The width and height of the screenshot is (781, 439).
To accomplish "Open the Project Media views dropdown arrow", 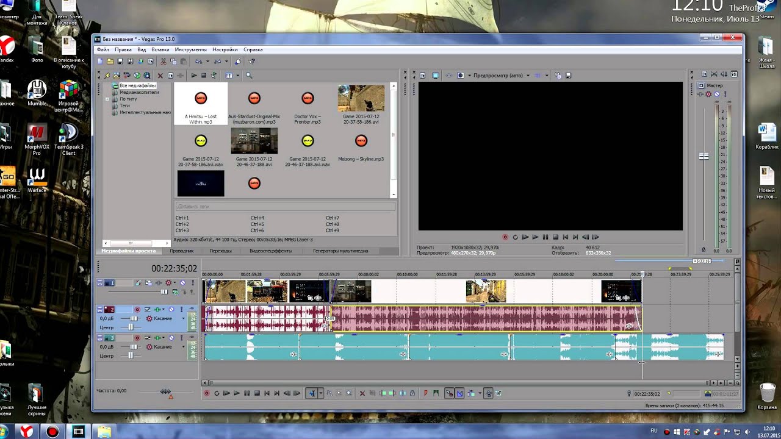I will click(x=237, y=76).
